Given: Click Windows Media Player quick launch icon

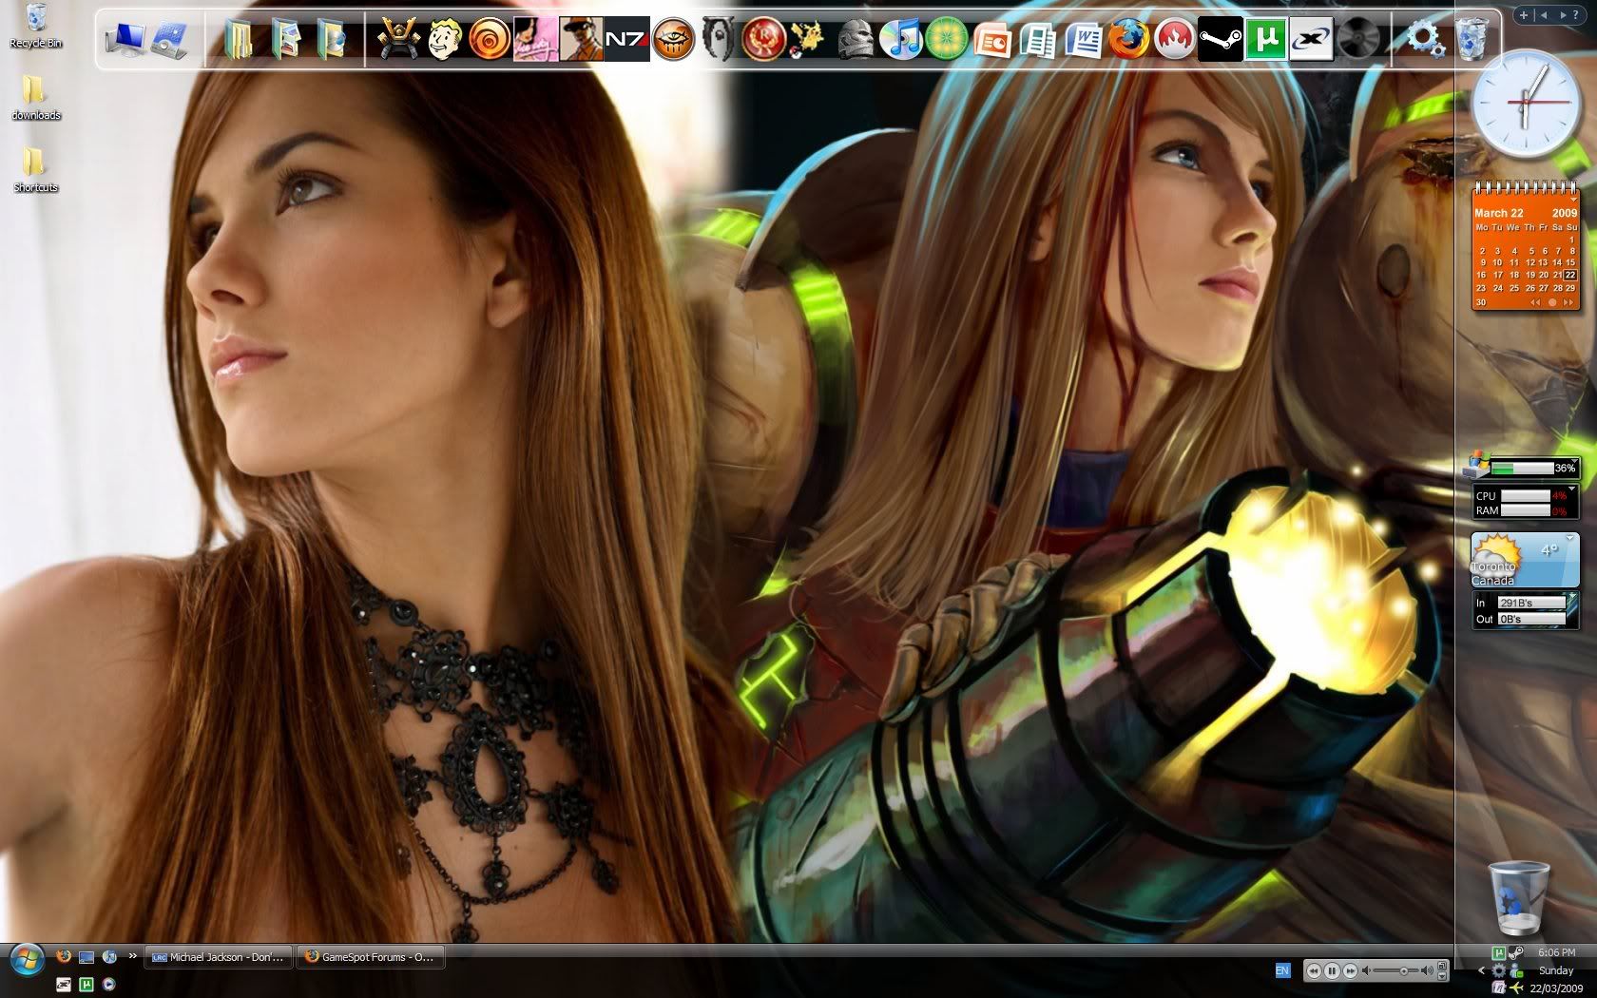Looking at the screenshot, I should point(108,984).
